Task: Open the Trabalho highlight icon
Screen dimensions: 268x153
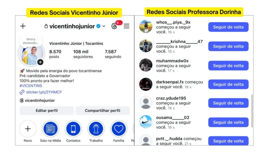Action: [x=96, y=129]
